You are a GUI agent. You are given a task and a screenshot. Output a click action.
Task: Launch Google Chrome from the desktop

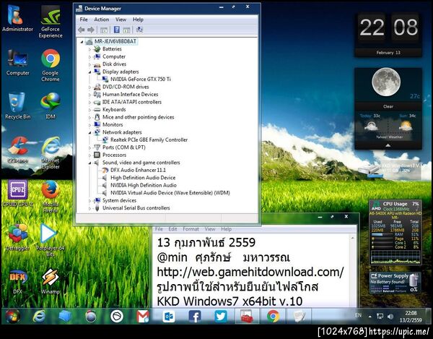tap(51, 65)
